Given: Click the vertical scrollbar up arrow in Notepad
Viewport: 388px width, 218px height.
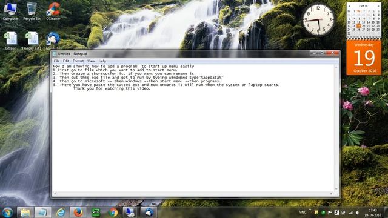Looking at the screenshot, I should (x=336, y=67).
